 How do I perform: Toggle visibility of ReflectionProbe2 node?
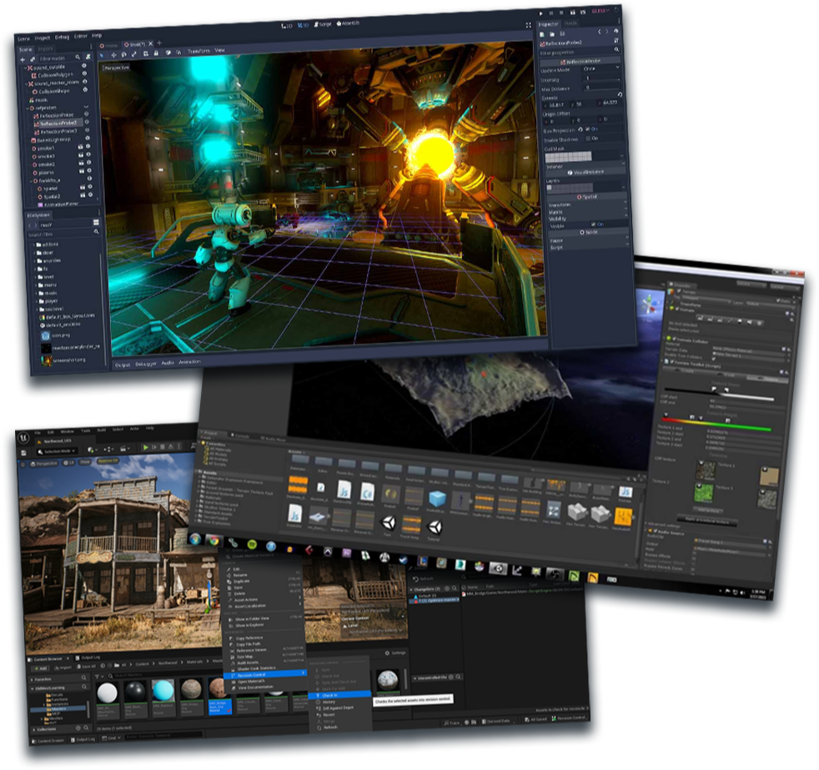pyautogui.click(x=87, y=123)
